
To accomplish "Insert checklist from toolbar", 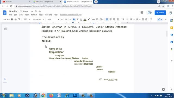I will tap(128, 19).
